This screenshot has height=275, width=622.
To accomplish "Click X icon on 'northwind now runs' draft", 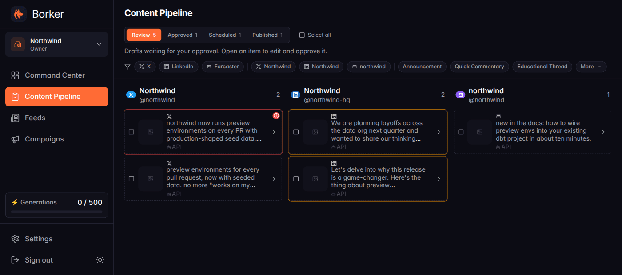I will (x=169, y=116).
